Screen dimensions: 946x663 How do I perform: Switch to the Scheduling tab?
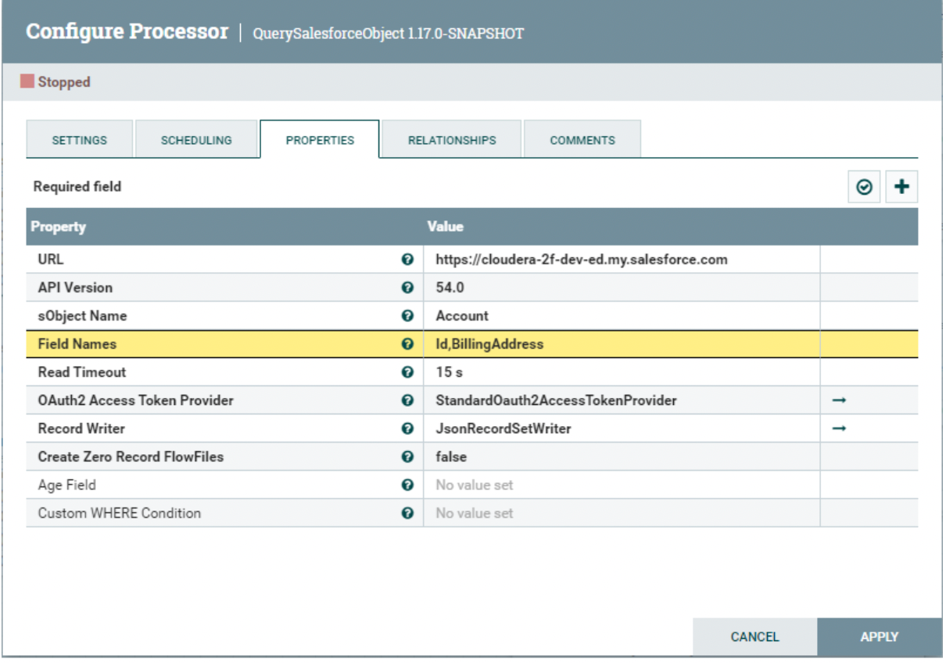pyautogui.click(x=196, y=140)
